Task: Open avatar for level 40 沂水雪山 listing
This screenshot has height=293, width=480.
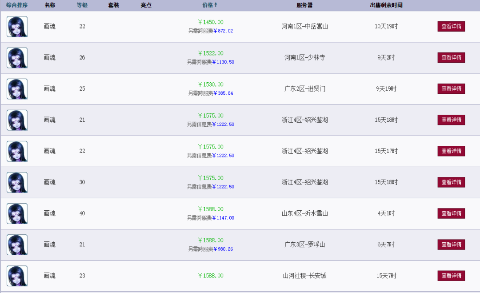Action: coord(17,214)
